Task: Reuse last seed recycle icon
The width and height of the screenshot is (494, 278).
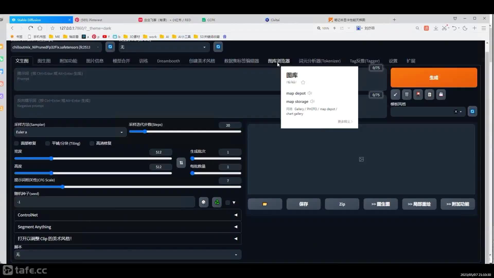Action: tap(217, 202)
